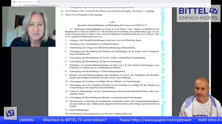Click the cyan vertical watermark text
Viewport: 222px width, 124px height.
pos(163,62)
